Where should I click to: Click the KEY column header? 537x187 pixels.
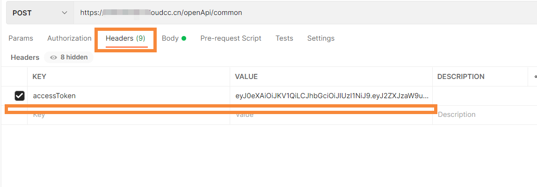(39, 77)
